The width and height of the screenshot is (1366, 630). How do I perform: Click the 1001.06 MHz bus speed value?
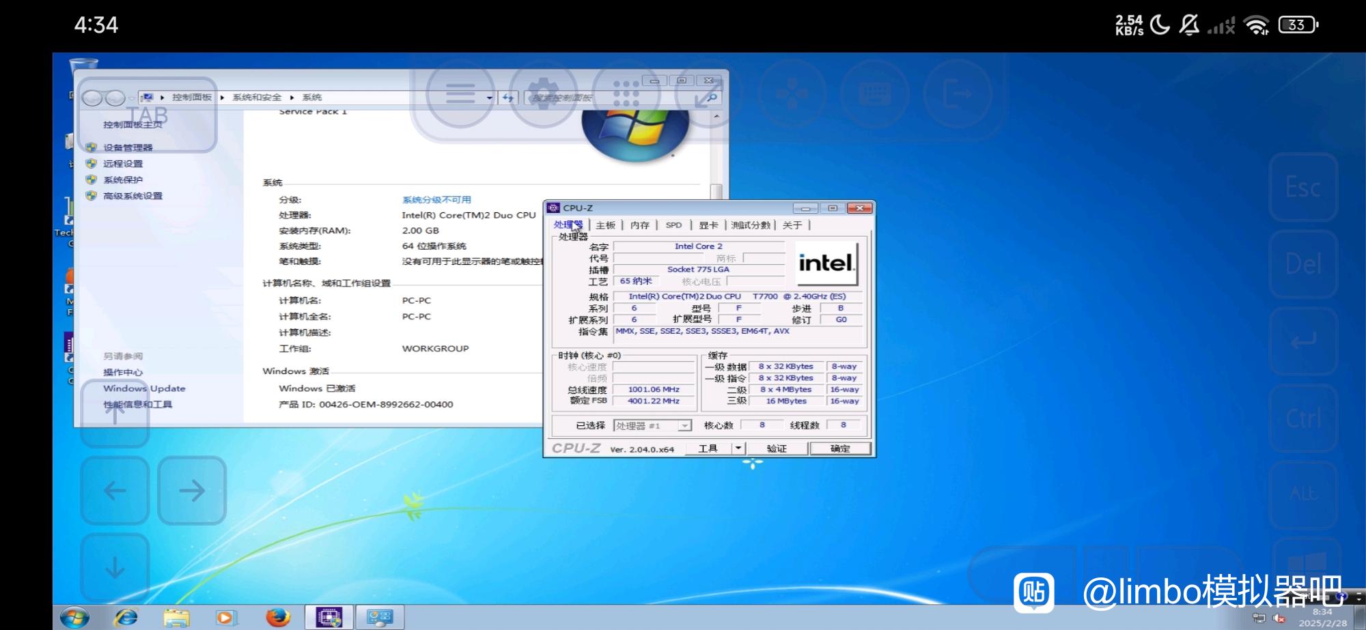654,390
